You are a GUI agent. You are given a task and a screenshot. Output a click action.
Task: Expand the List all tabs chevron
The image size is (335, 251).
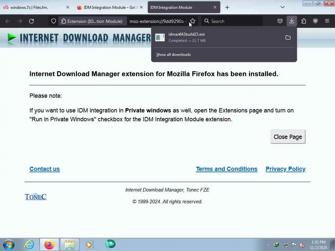point(283,7)
